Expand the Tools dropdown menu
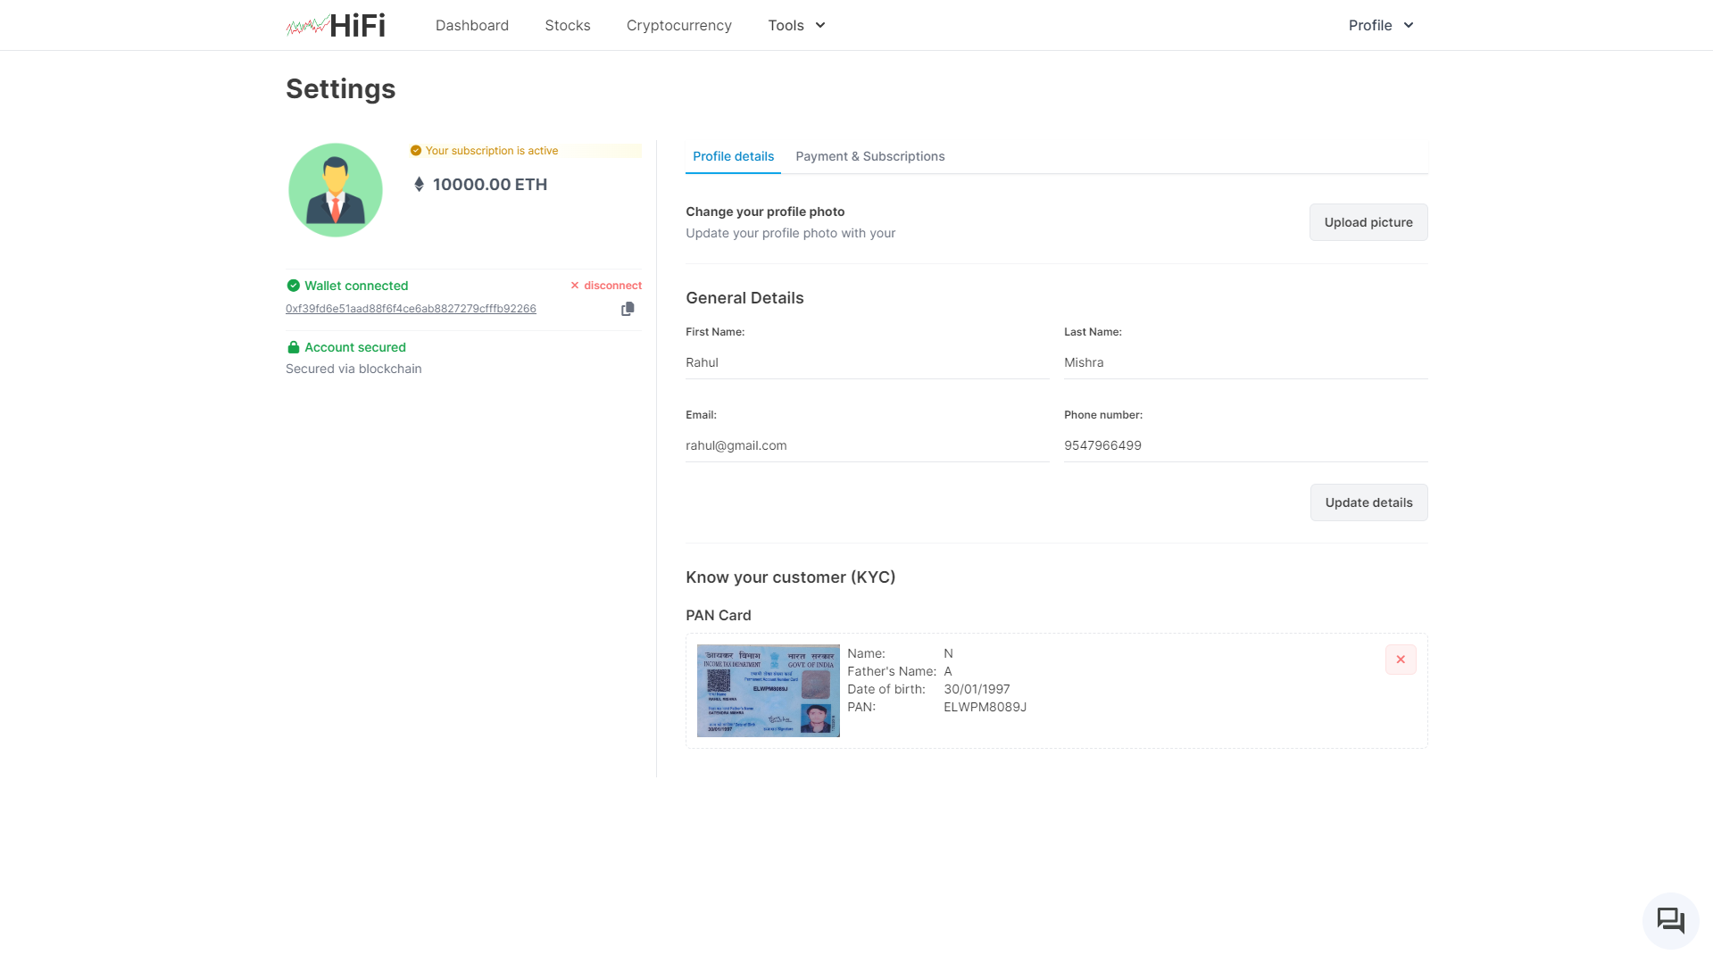Viewport: 1713px width, 963px height. coord(796,25)
